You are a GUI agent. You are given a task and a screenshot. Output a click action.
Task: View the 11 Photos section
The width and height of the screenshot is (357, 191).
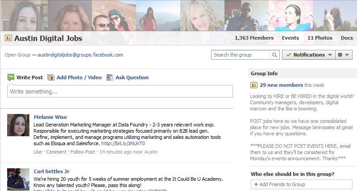320,38
